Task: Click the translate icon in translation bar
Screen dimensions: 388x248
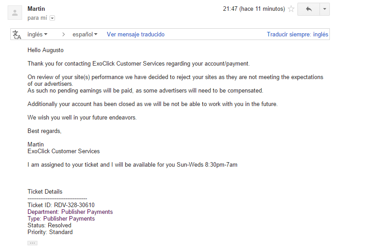Action: point(17,35)
